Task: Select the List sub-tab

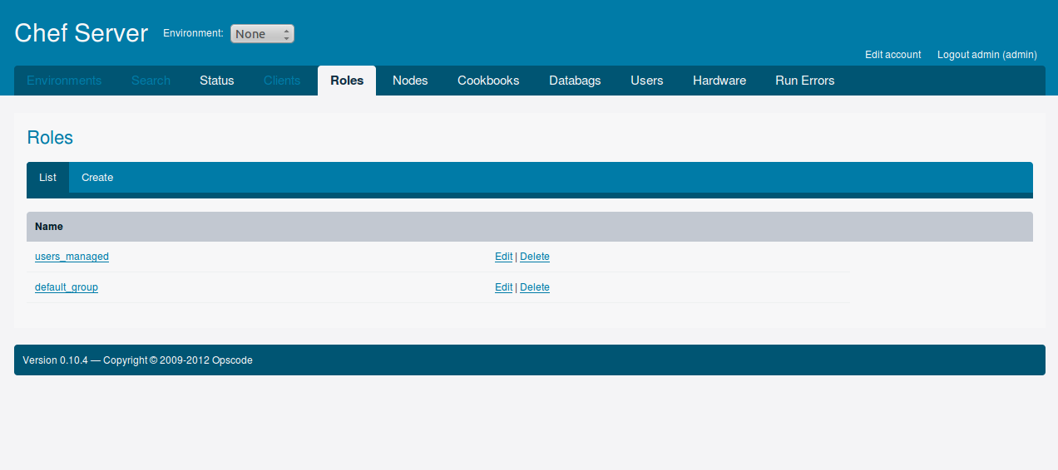Action: [x=47, y=178]
